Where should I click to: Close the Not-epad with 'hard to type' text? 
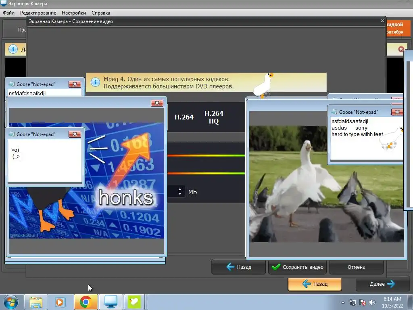point(397,112)
